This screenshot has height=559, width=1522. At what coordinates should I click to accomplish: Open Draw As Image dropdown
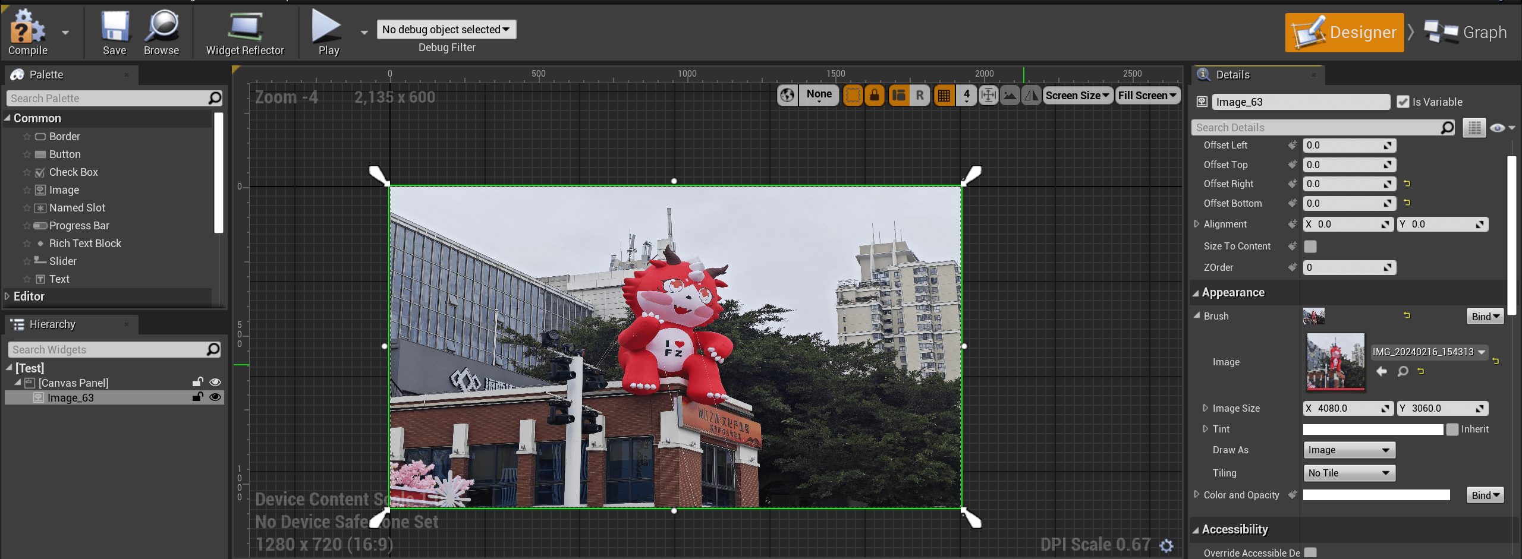1349,450
